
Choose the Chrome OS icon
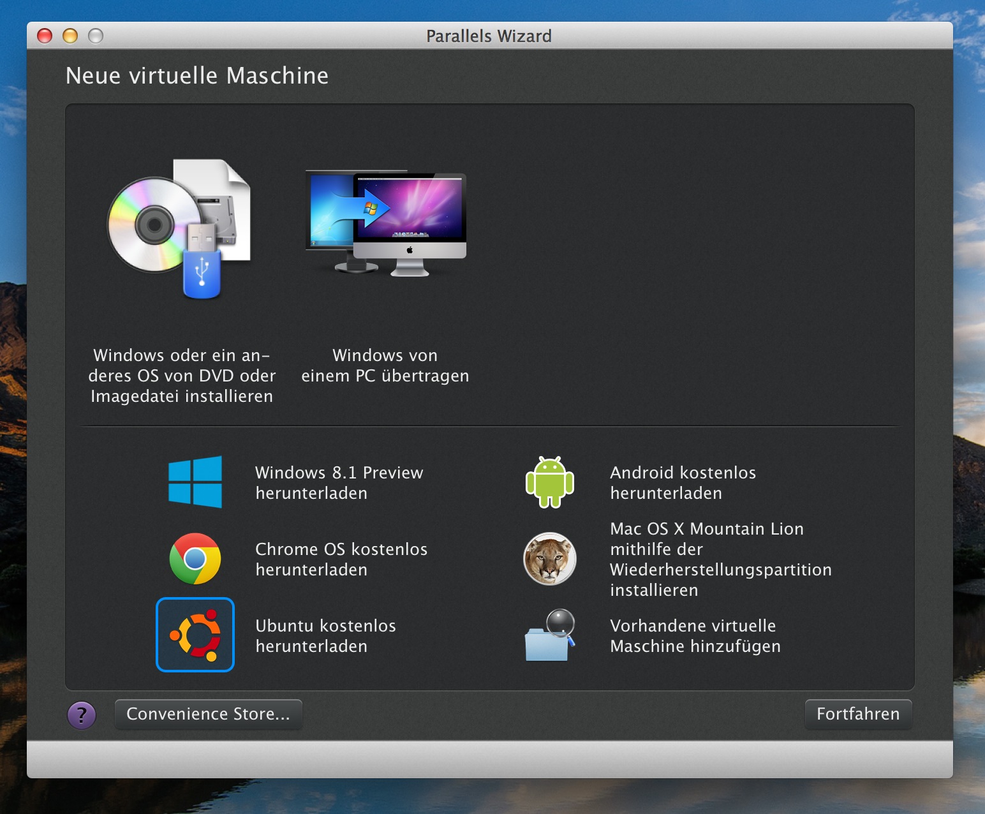195,559
